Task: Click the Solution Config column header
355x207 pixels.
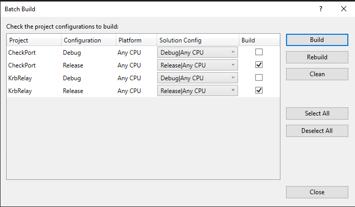Action: pyautogui.click(x=197, y=40)
